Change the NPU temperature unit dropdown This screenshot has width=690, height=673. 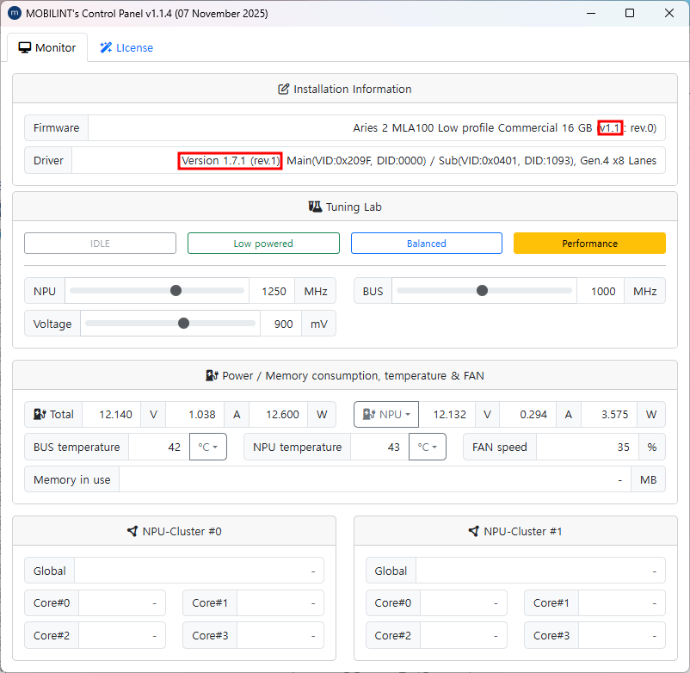[428, 448]
